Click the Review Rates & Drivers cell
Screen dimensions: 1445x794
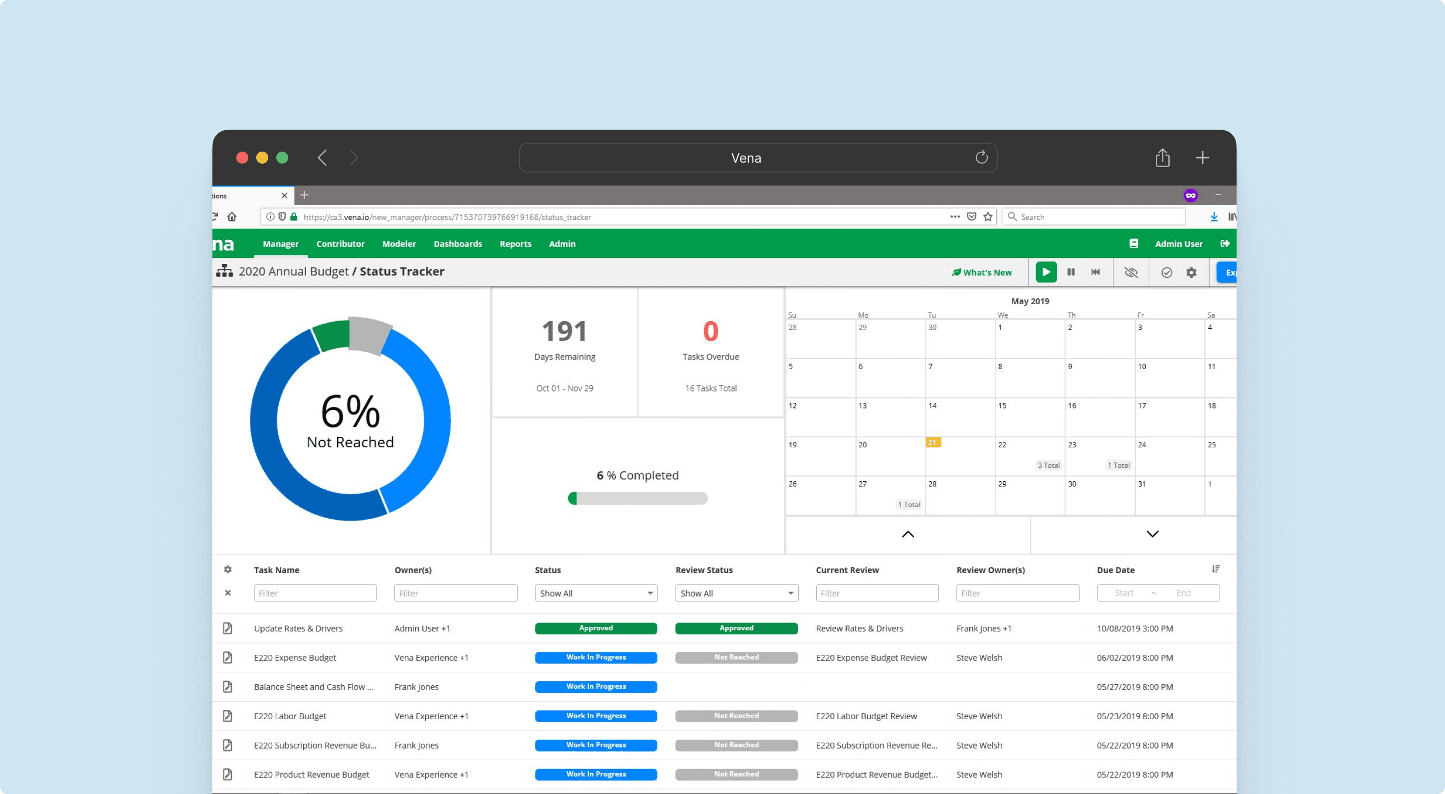point(860,628)
